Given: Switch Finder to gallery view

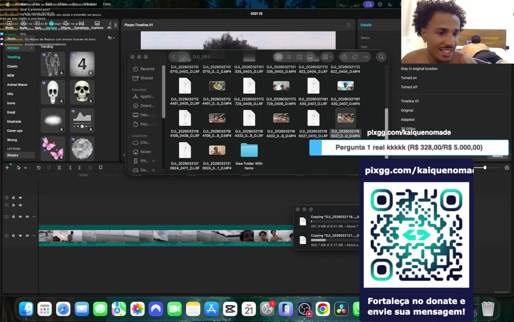Looking at the screenshot, I should click(310, 57).
